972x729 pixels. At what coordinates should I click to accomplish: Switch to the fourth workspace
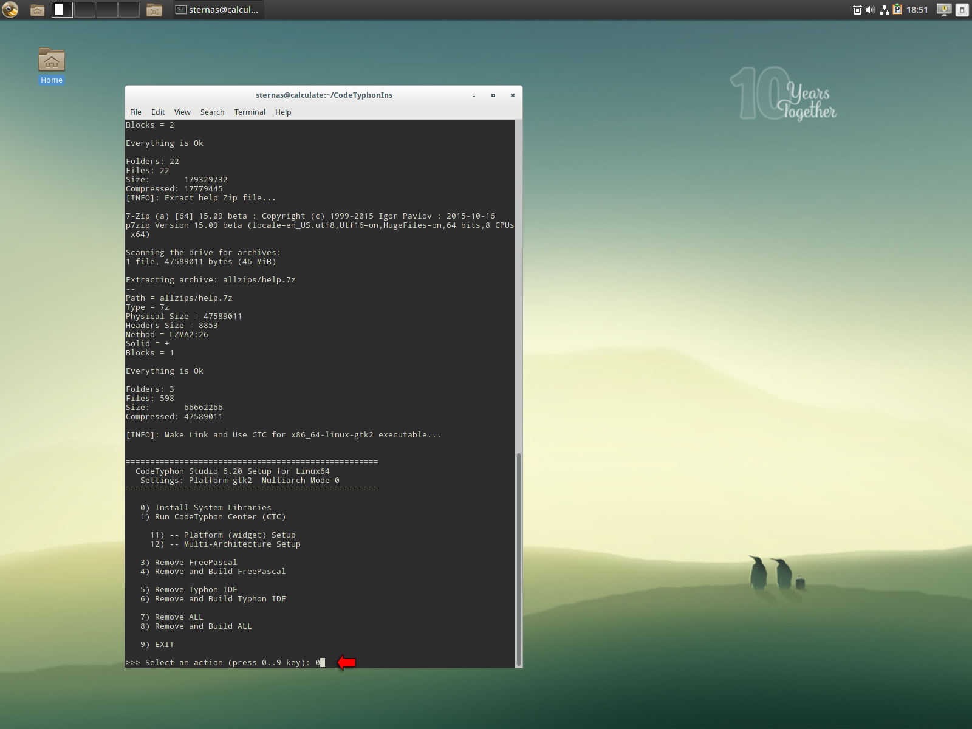[128, 10]
